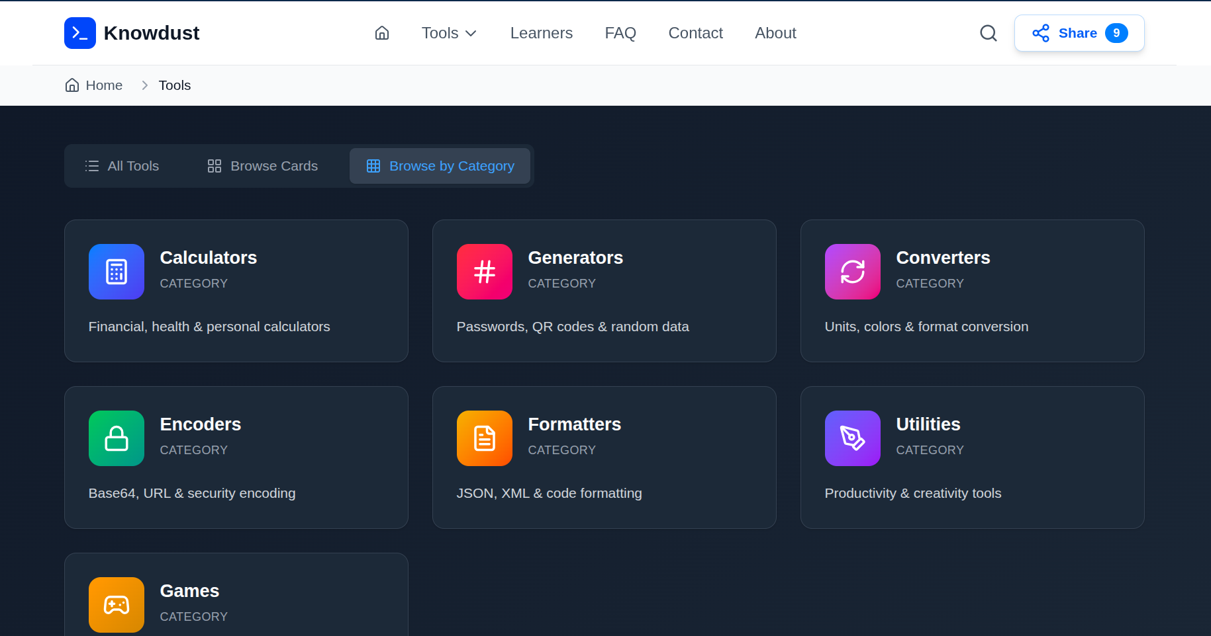
Task: Open the Utilities category title
Action: click(928, 424)
